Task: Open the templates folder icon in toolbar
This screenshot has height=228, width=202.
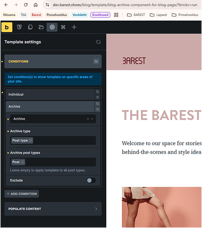Action: coord(41,27)
